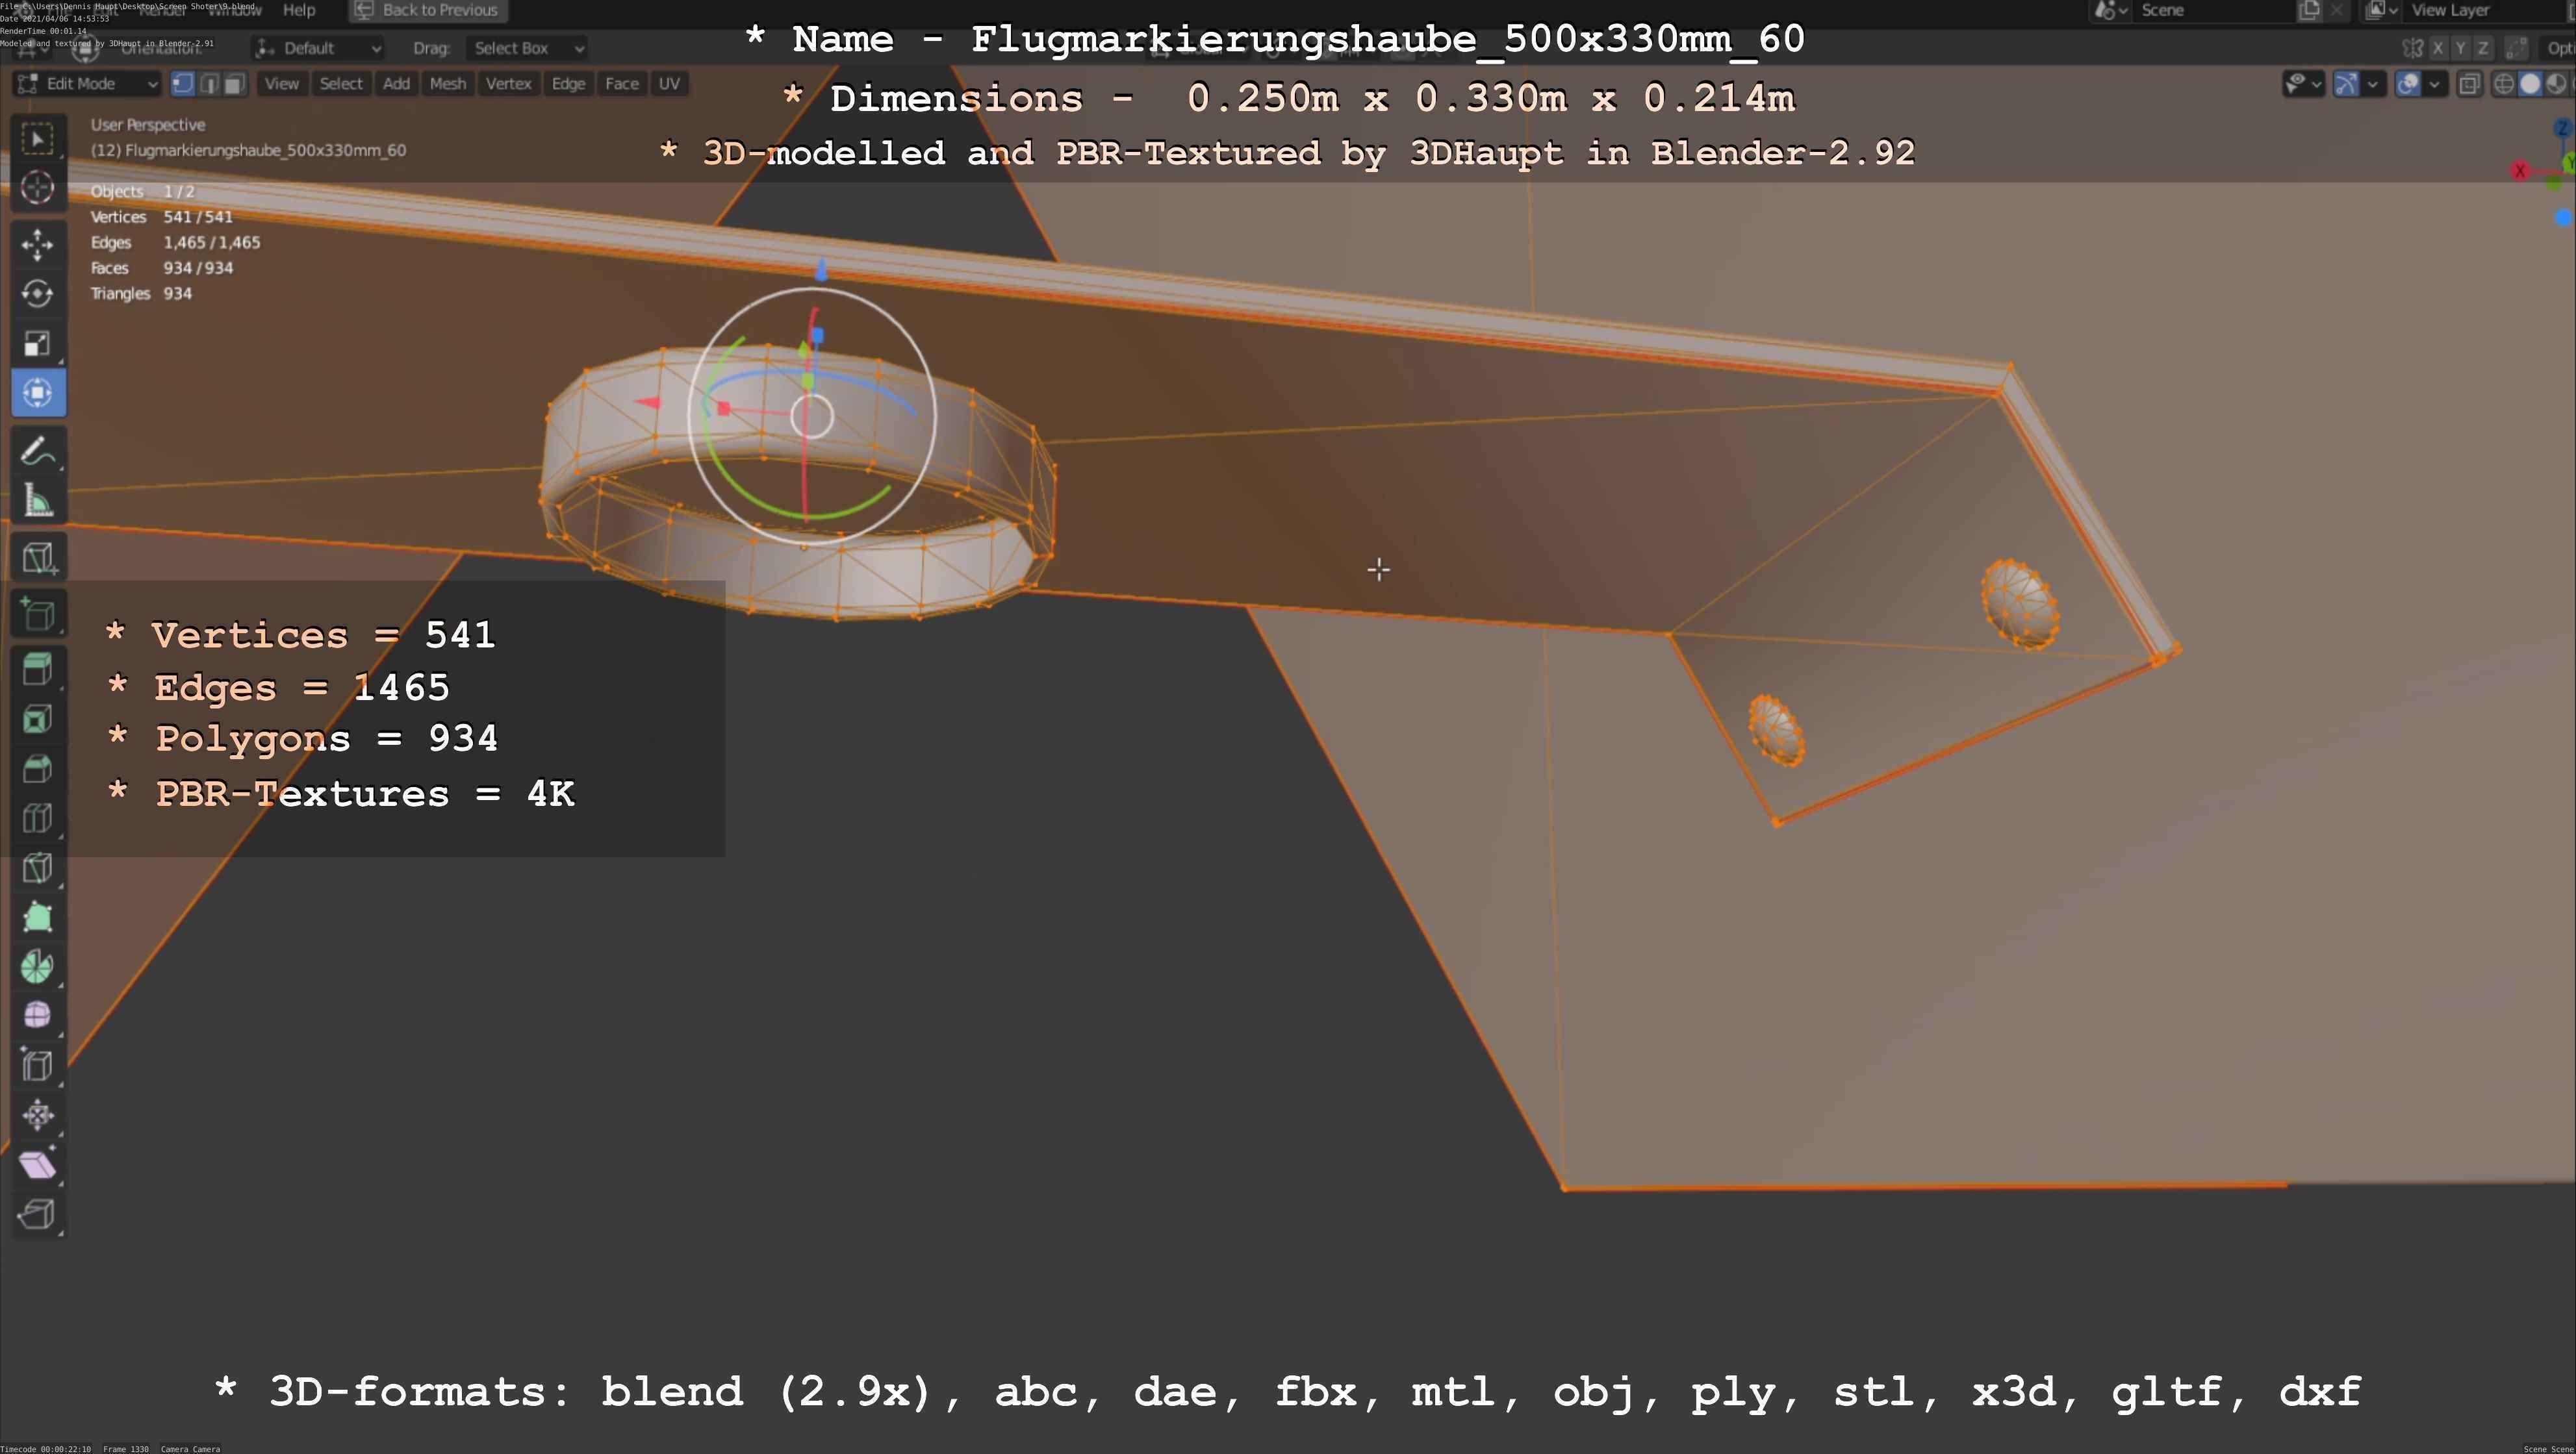Enable vertex select mode
The image size is (2576, 1454).
183,84
